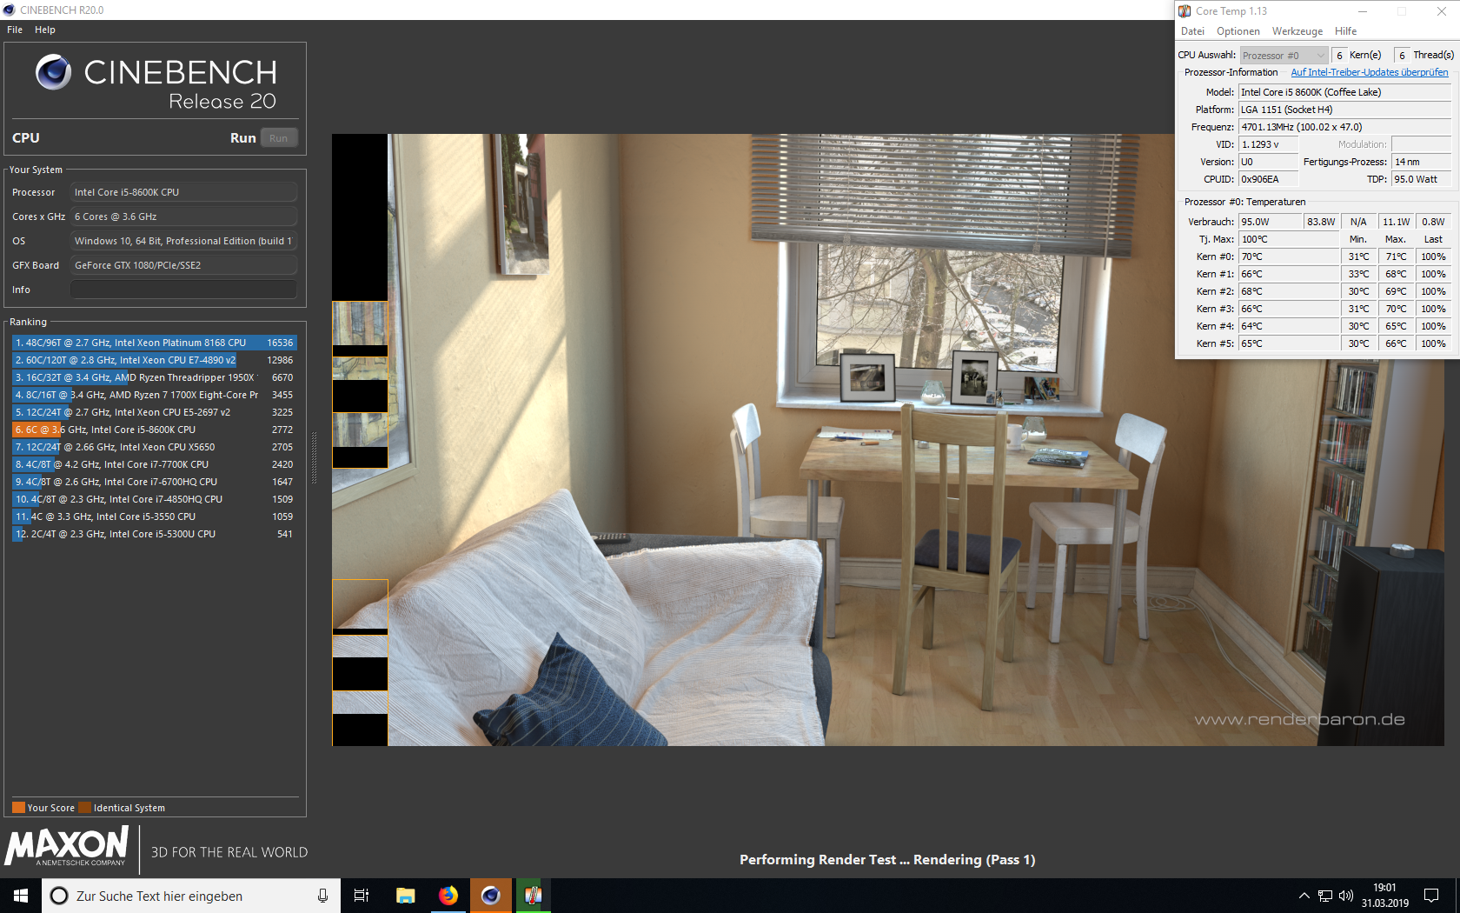Open the network icon in system tray
1460x913 pixels.
coord(1325,896)
